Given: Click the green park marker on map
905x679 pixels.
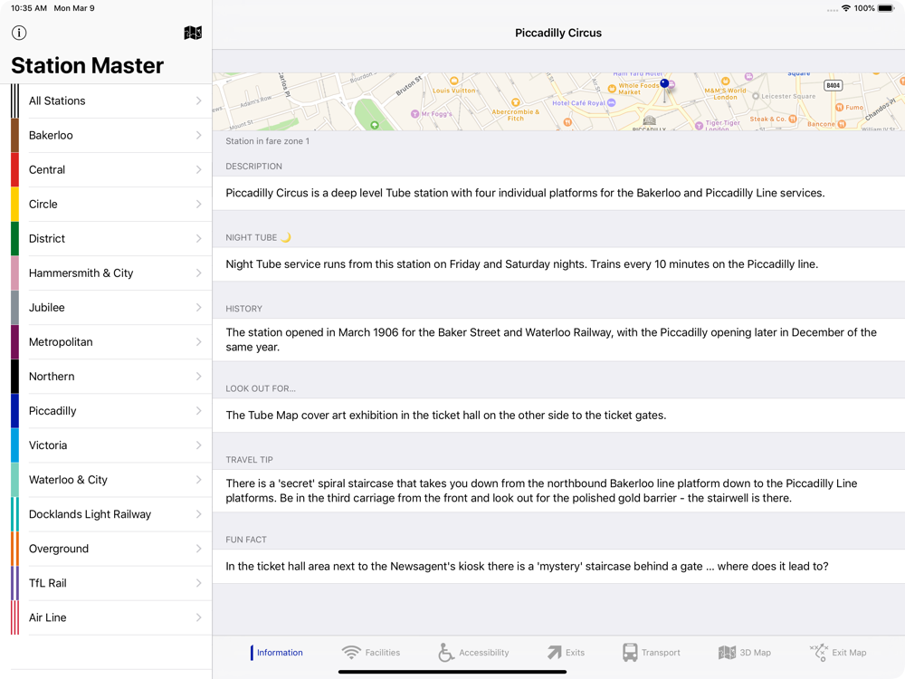Looking at the screenshot, I should pos(375,125).
